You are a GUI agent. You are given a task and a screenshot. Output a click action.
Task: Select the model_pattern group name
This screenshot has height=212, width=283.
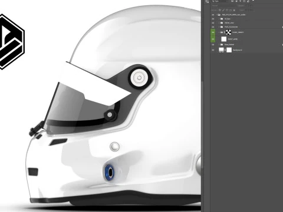pos(238,32)
